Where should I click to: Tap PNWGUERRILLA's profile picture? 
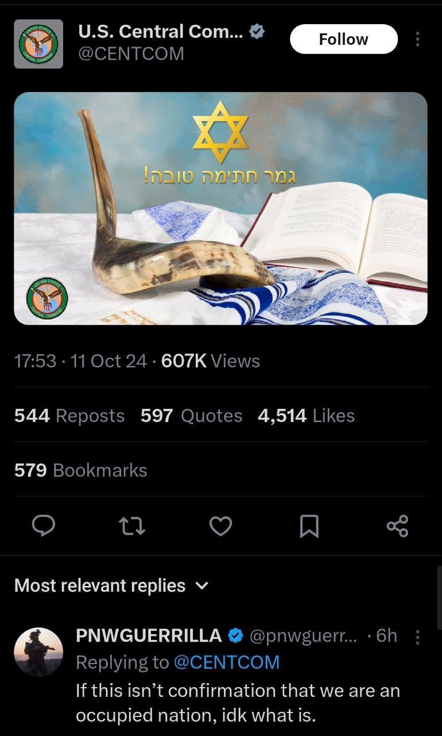[x=38, y=651]
